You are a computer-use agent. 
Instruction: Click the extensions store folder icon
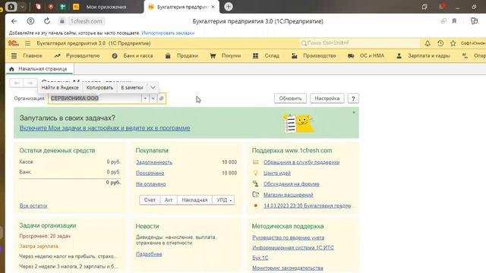pyautogui.click(x=255, y=194)
